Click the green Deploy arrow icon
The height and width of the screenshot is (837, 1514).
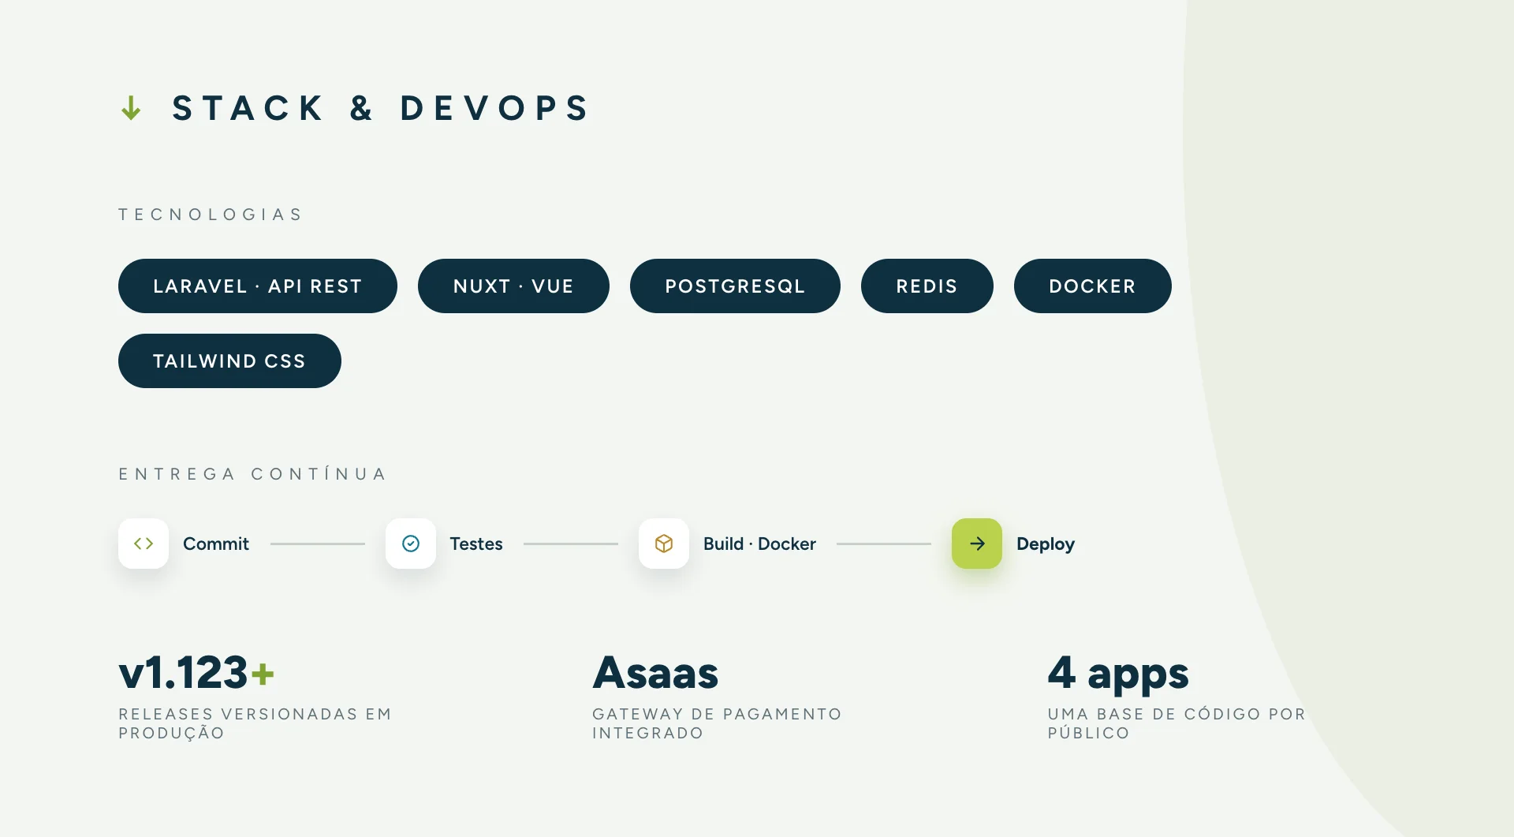coord(977,544)
